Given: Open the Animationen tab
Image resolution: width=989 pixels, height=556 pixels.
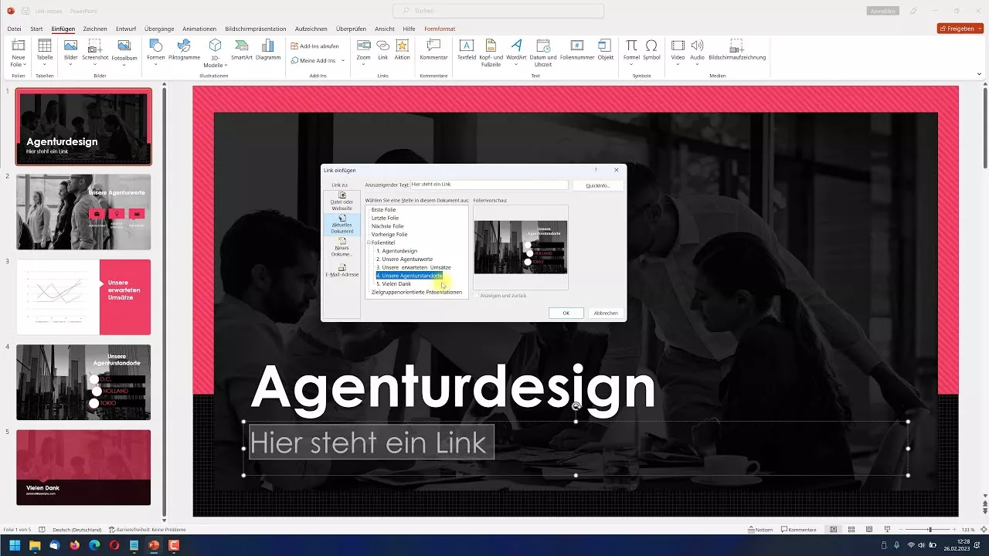Looking at the screenshot, I should click(x=199, y=29).
